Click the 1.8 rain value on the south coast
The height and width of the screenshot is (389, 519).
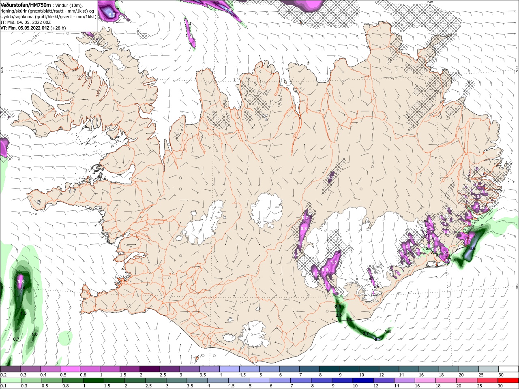coord(349,320)
